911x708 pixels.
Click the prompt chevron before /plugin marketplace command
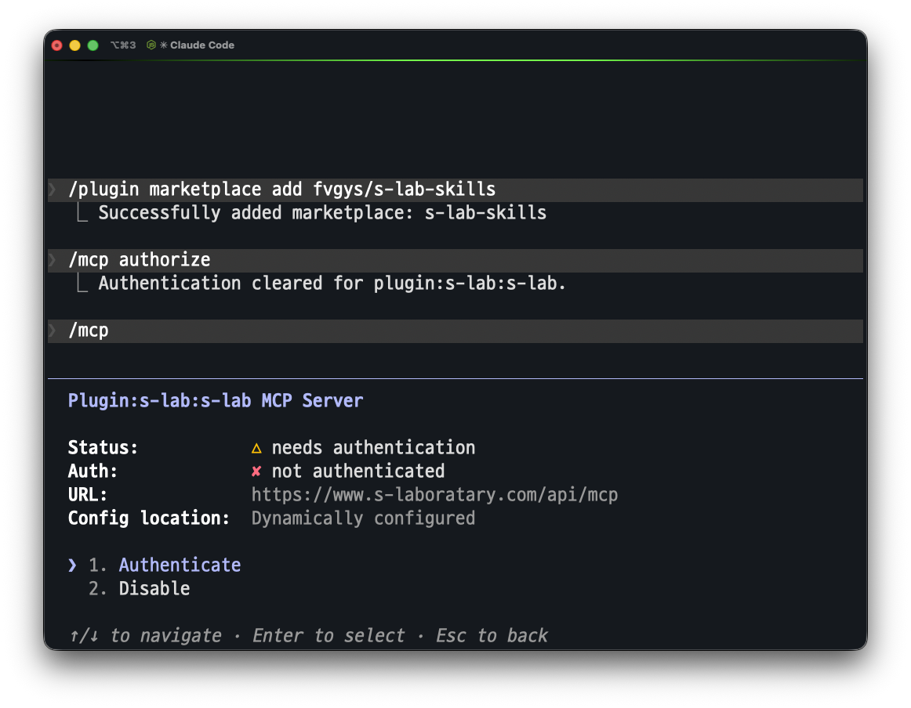[53, 190]
